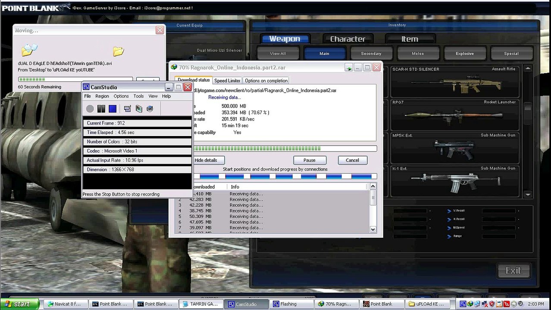The height and width of the screenshot is (310, 551).
Task: Pause recording in CamStudio toolbar
Action: [x=101, y=109]
